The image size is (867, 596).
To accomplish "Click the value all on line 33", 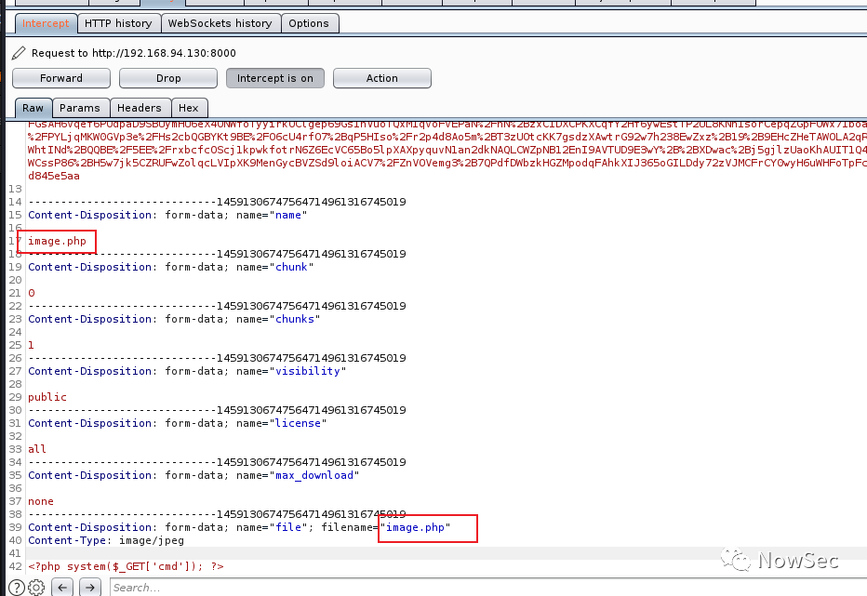I will (x=37, y=449).
